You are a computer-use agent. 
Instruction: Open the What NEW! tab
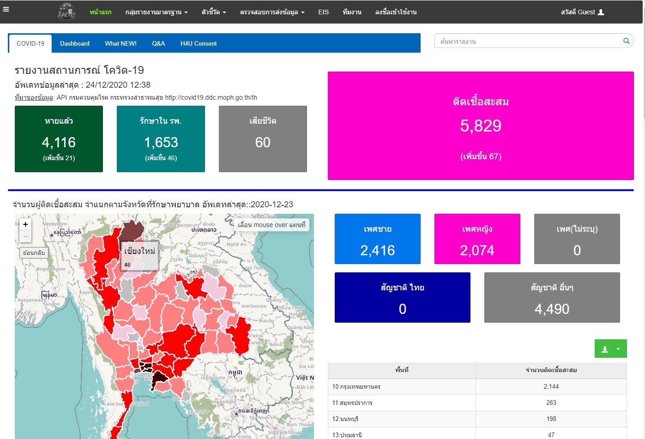(121, 43)
